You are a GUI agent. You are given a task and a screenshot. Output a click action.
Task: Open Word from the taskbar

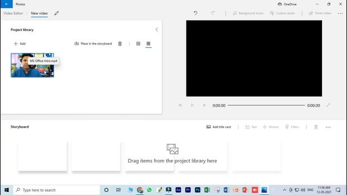coord(226,190)
